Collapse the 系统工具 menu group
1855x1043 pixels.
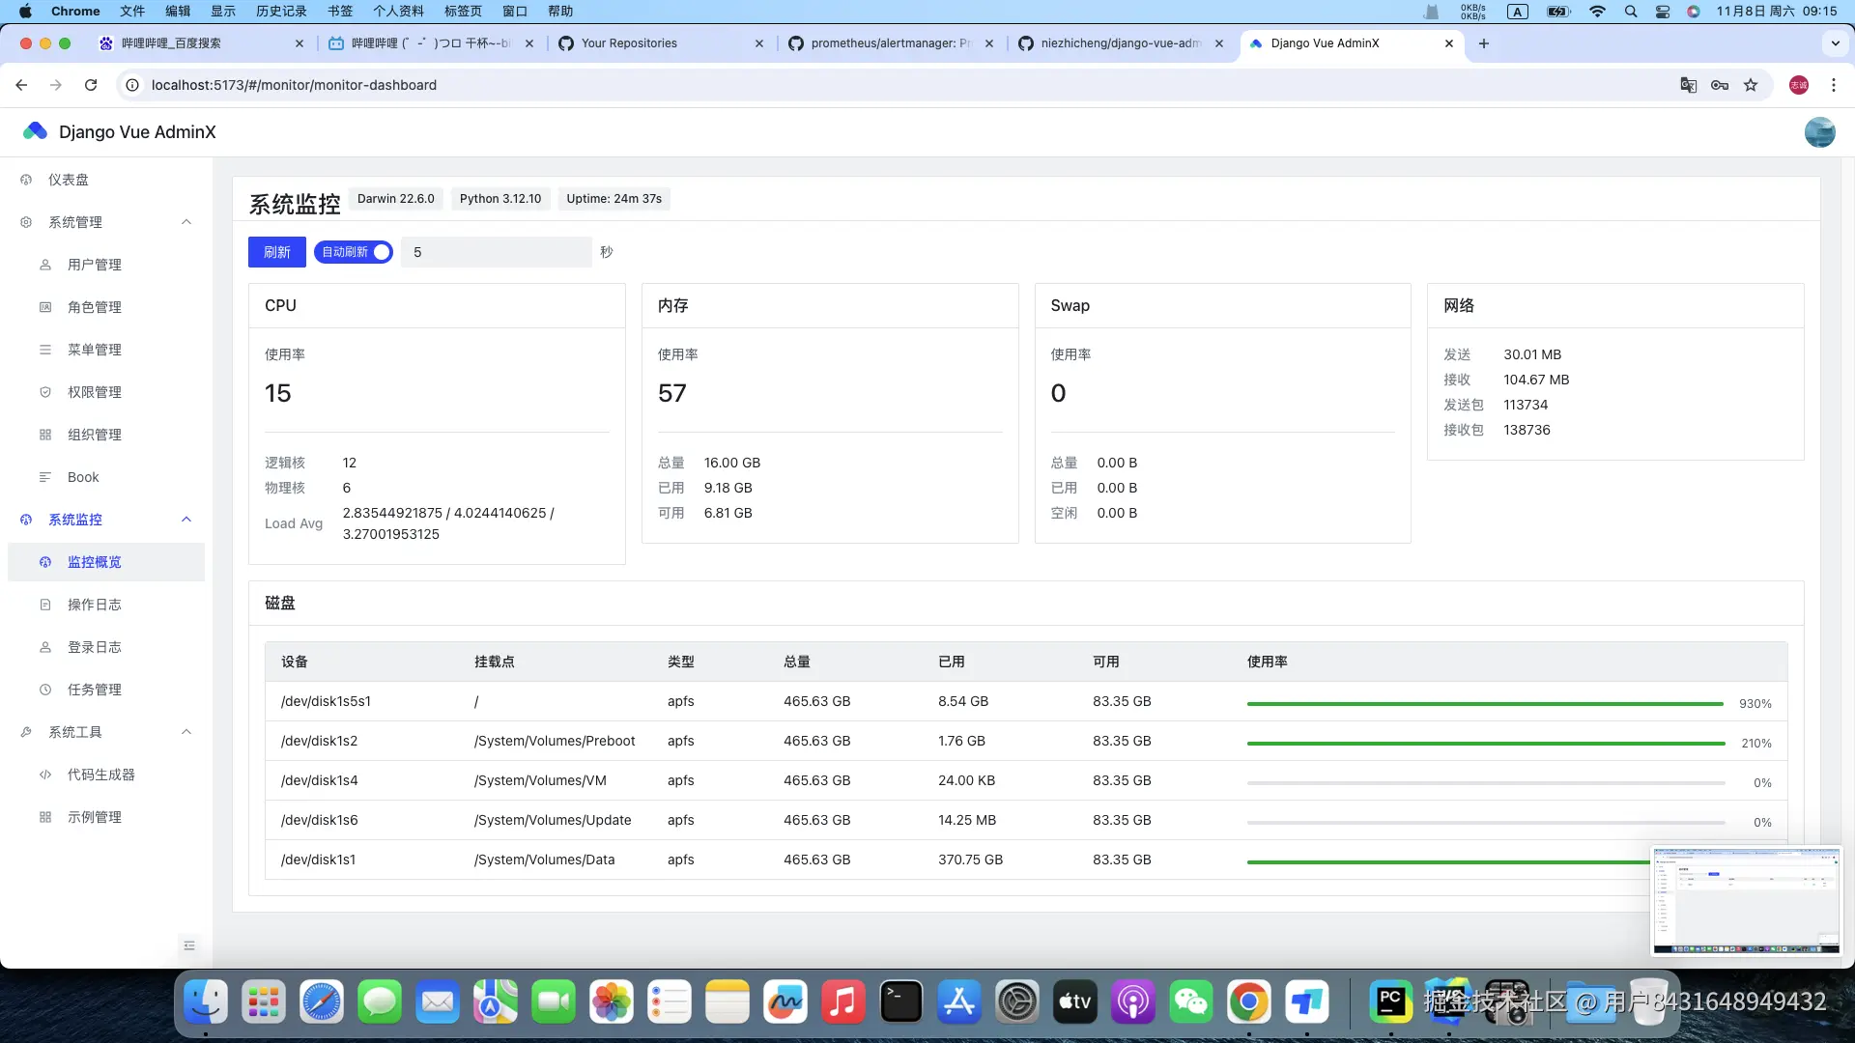coord(186,732)
